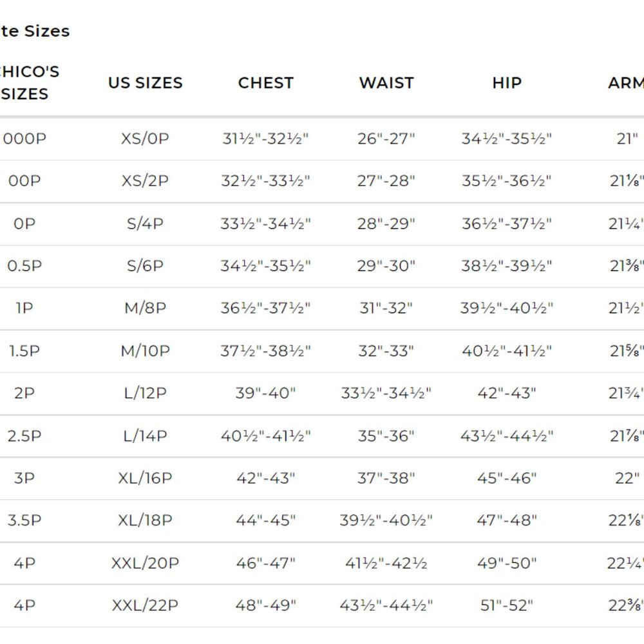Screen dimensions: 644x644
Task: Select the XXL/22P US size cell
Action: [145, 605]
